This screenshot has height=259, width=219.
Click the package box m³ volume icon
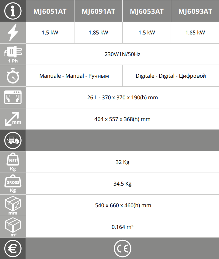(x=13, y=227)
